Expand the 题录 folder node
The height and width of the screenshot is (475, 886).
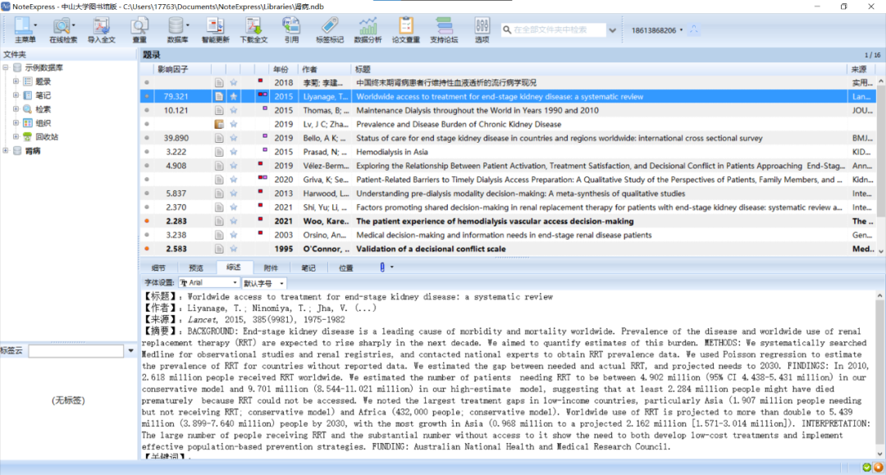coord(16,82)
